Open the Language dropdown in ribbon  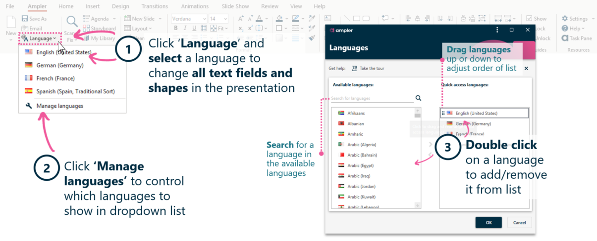point(39,38)
